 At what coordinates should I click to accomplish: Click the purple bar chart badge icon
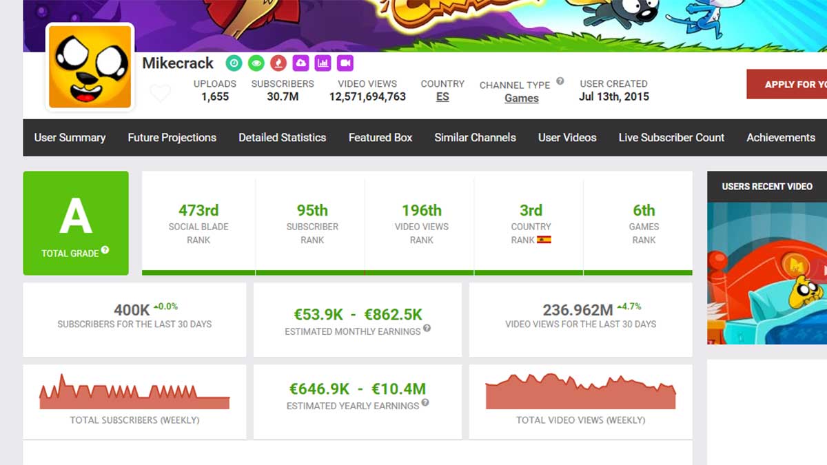coord(323,63)
